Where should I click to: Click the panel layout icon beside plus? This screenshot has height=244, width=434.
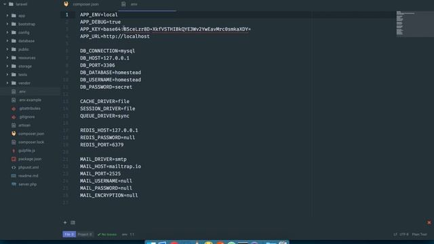(x=73, y=222)
